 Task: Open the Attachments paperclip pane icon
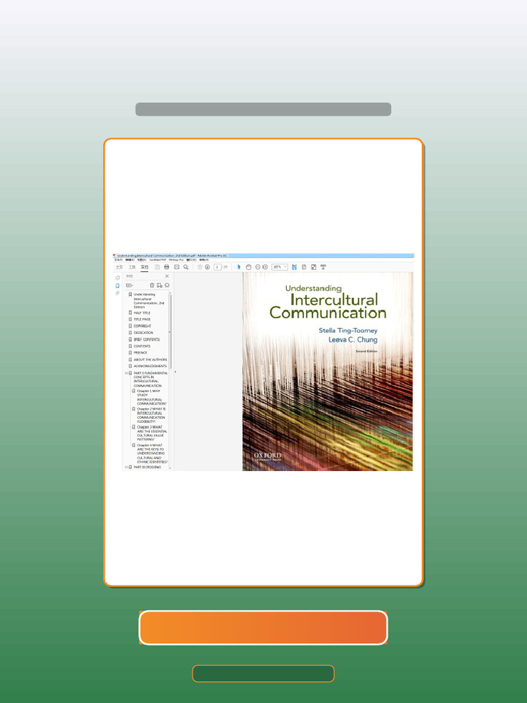coord(118,293)
